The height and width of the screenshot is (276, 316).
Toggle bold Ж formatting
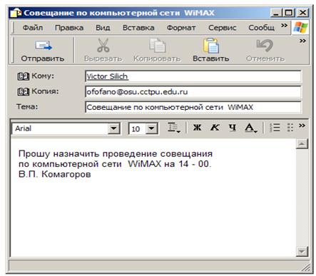point(197,128)
